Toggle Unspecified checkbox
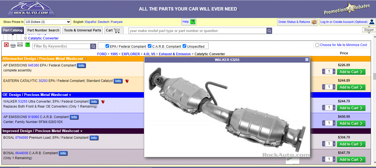This screenshot has height=168, width=376. (x=184, y=46)
